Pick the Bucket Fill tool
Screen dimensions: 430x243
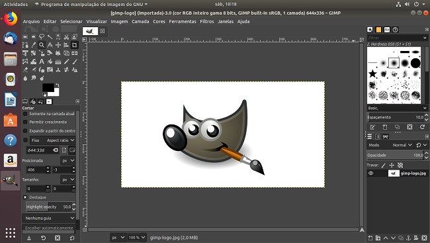(x=50, y=62)
